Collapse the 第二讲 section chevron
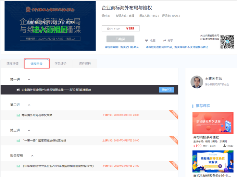Viewport: 237px width, 177px height. [29, 105]
